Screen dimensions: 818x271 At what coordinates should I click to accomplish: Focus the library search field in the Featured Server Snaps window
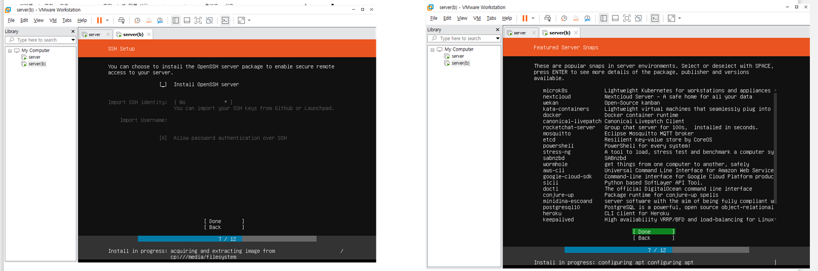coord(464,38)
